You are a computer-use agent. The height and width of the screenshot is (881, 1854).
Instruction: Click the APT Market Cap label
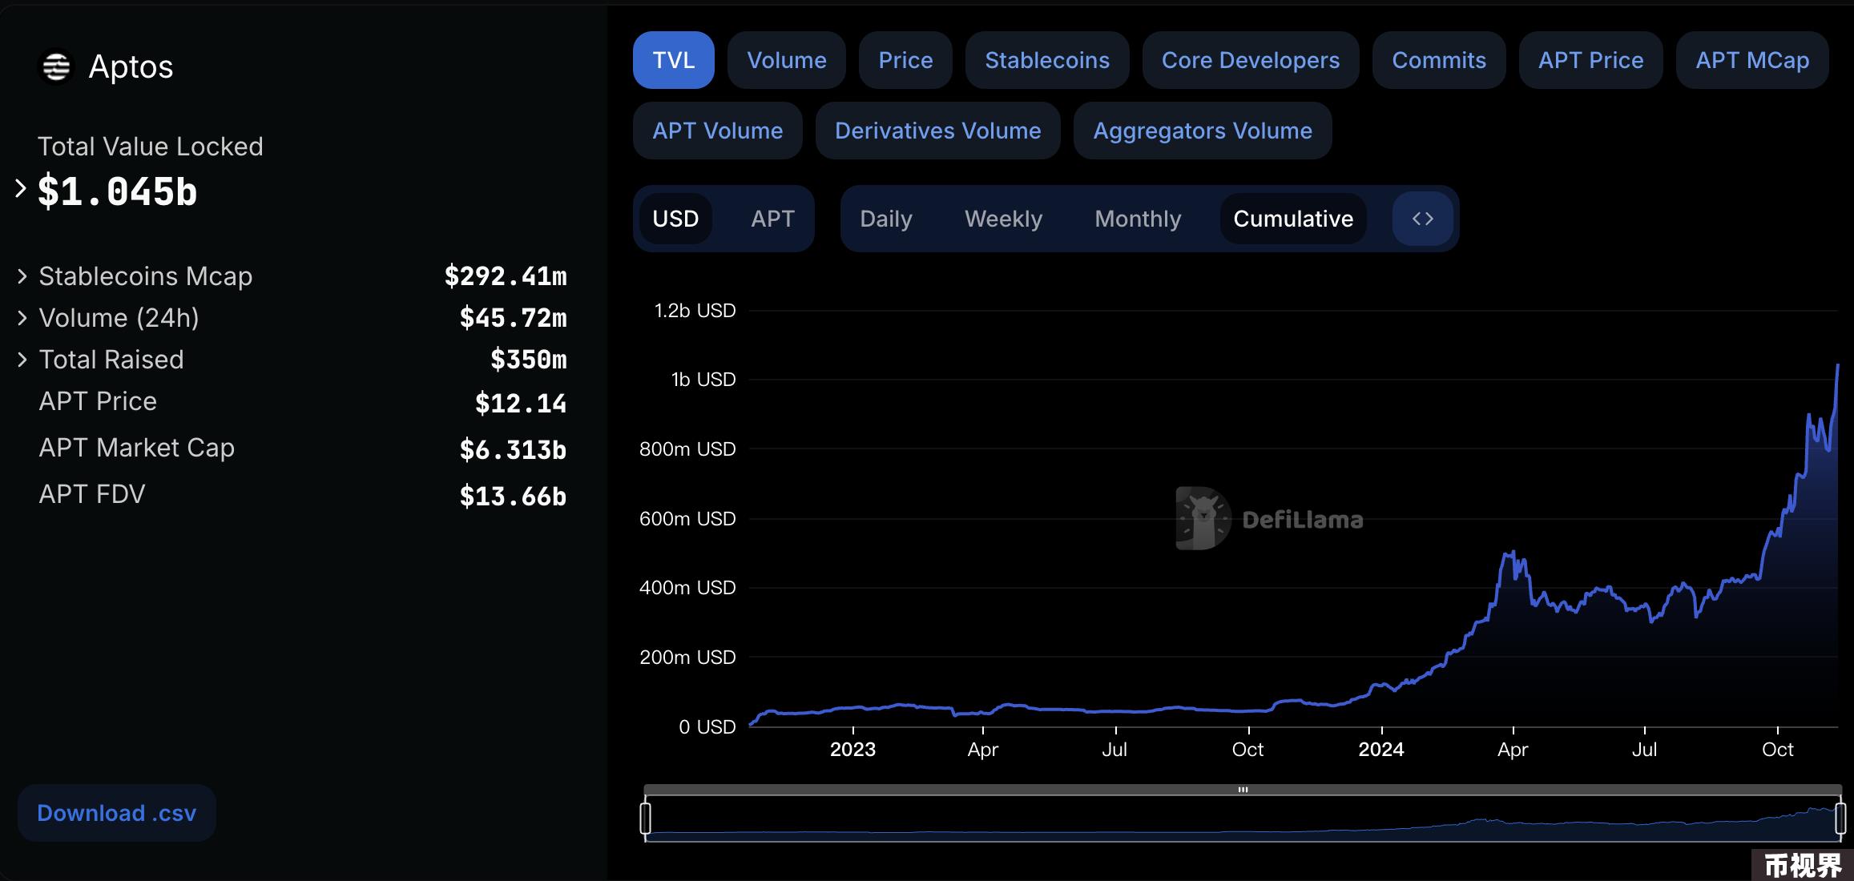tap(137, 448)
